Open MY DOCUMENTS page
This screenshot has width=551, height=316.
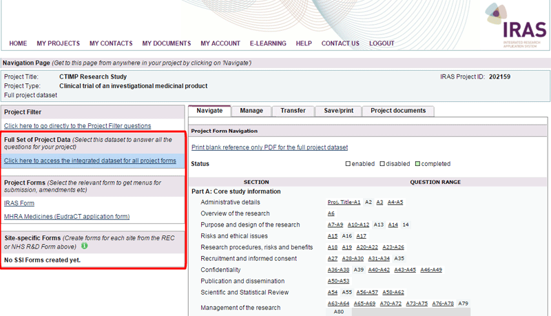[167, 43]
